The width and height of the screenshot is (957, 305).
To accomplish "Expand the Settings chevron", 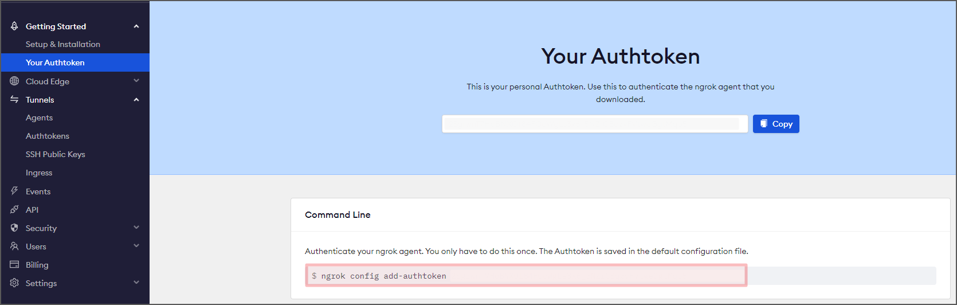I will 136,283.
